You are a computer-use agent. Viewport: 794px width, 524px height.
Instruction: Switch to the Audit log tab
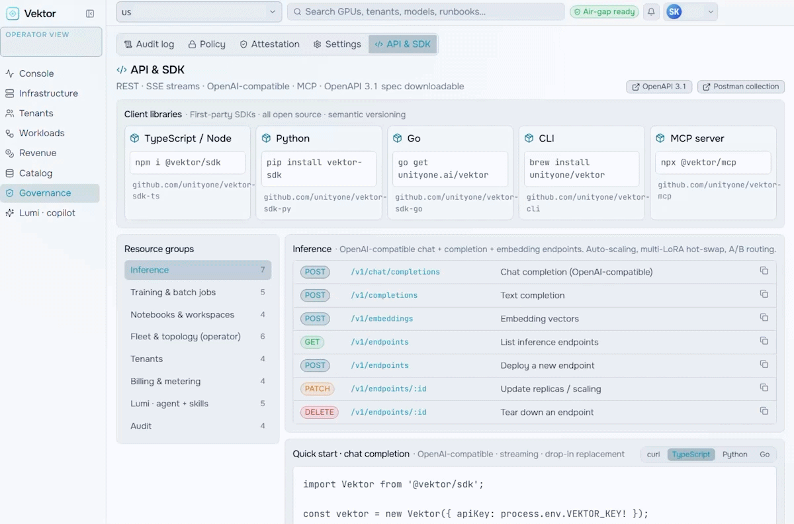(149, 44)
